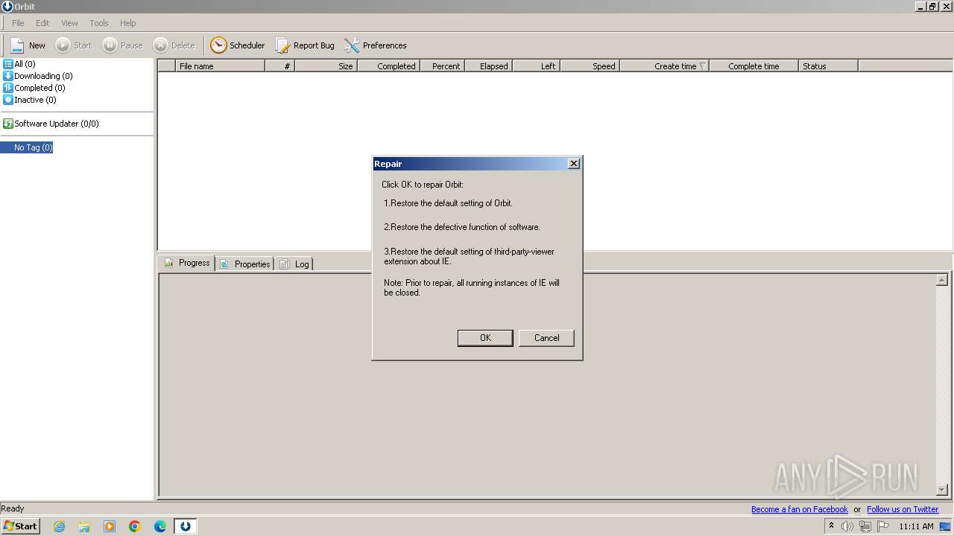954x536 pixels.
Task: Select the Inactive (0) category
Action: tap(30, 100)
